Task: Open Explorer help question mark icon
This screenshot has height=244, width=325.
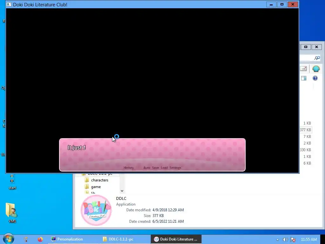Action: (x=315, y=78)
